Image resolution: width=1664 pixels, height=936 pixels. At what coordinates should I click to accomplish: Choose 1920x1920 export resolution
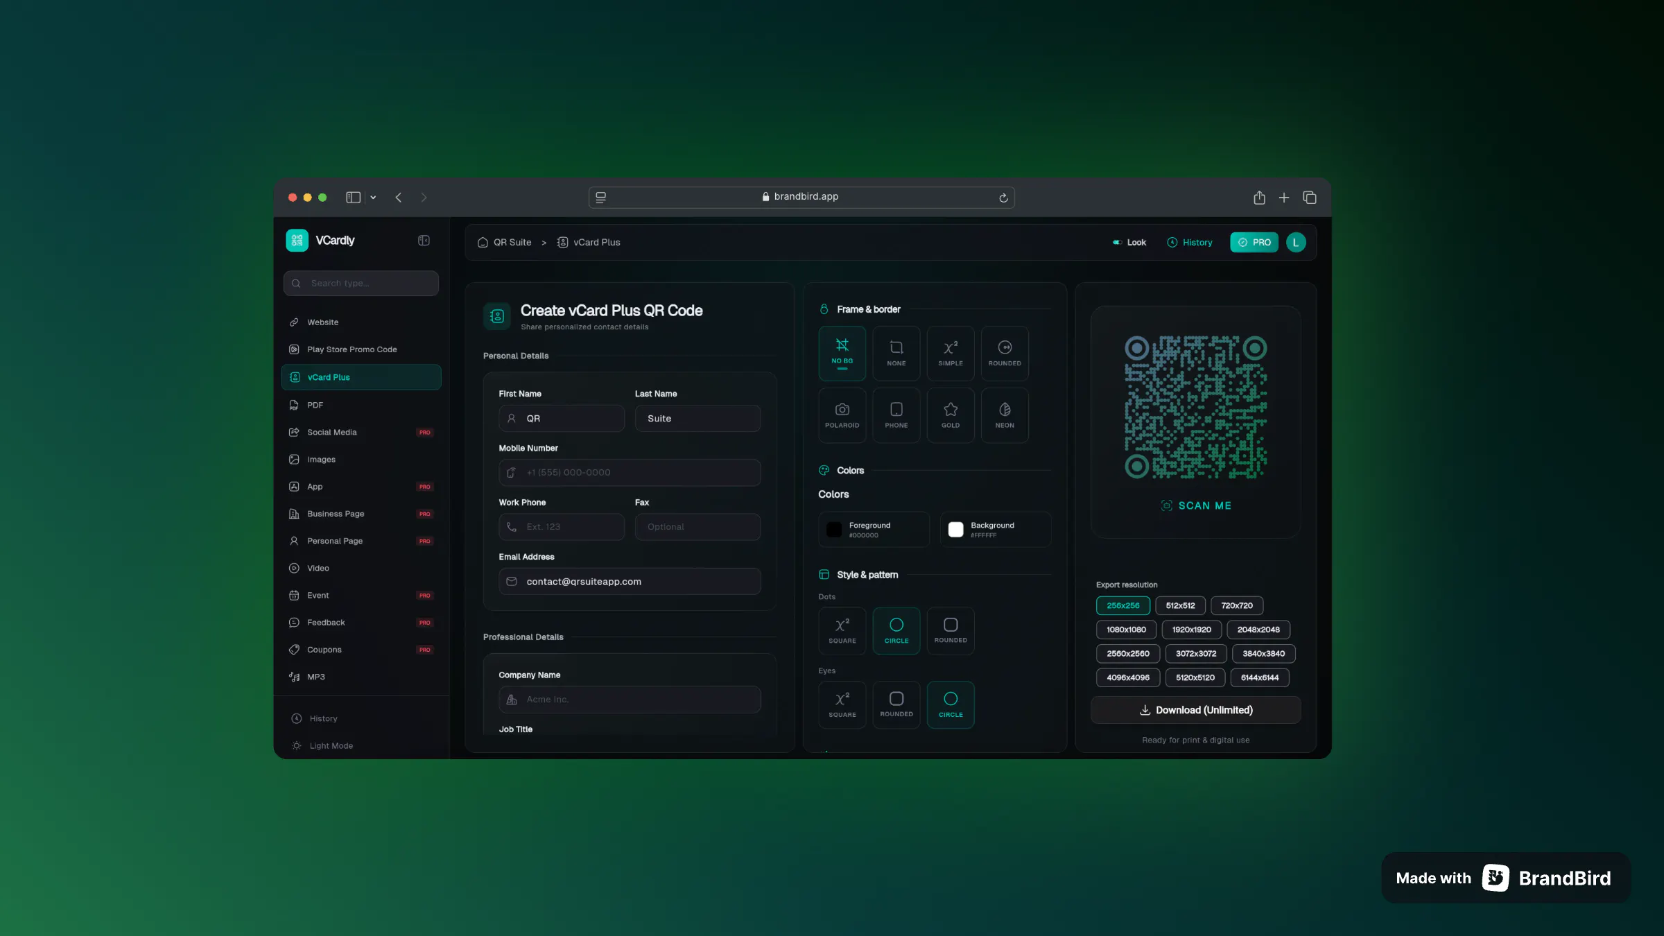point(1192,630)
